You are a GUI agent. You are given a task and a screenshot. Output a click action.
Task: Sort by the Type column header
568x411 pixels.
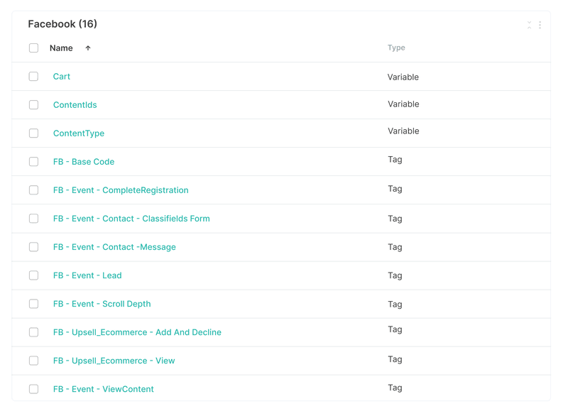396,48
